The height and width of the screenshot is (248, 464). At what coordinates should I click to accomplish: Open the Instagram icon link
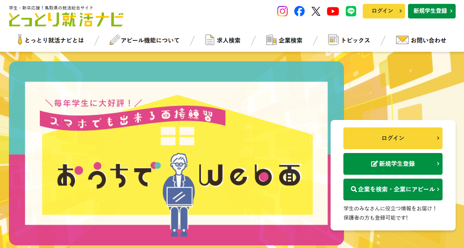pos(282,11)
